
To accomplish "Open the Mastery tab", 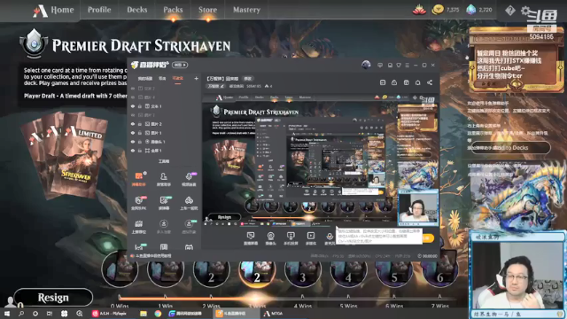I will click(246, 10).
